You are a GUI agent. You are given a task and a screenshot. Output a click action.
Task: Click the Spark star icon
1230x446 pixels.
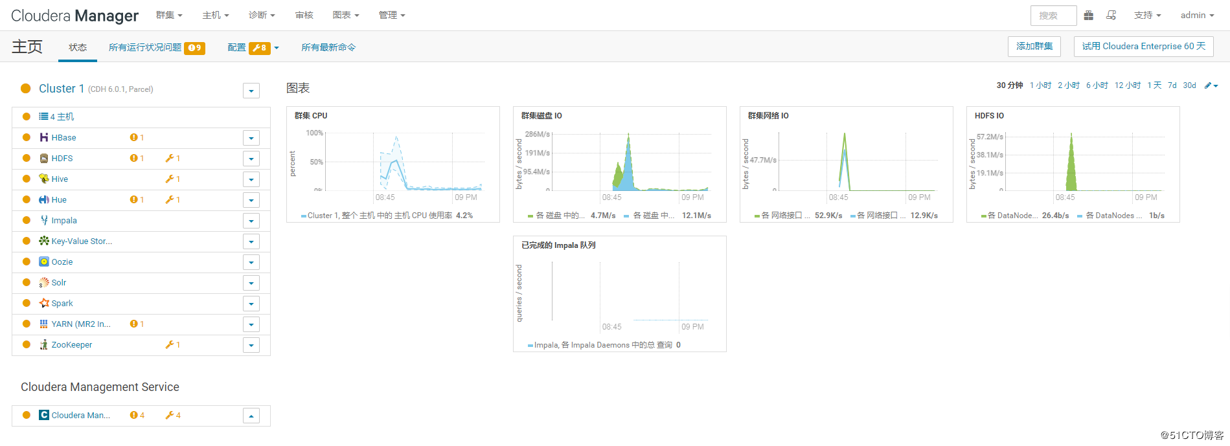pos(44,303)
